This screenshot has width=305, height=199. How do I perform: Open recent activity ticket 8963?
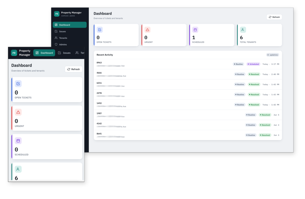click(188, 64)
